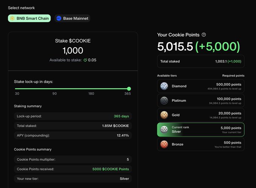Click the Total staked summary box

coord(200,61)
